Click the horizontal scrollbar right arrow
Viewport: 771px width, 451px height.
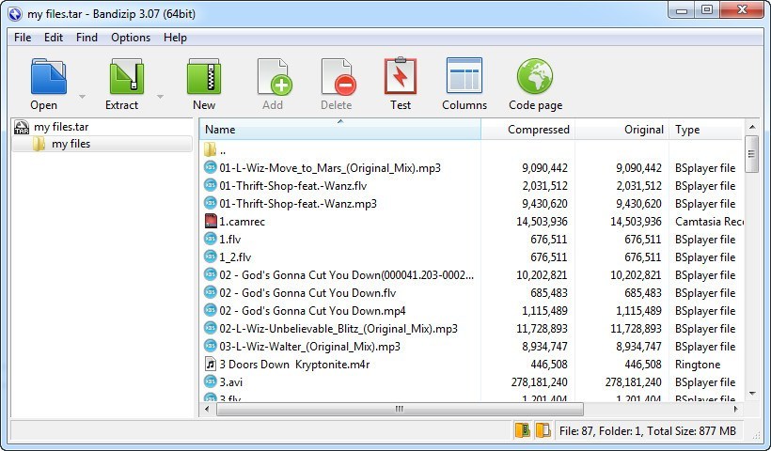pos(735,409)
